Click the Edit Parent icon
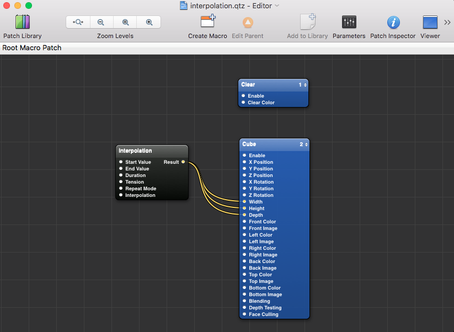454x332 pixels. click(x=248, y=22)
